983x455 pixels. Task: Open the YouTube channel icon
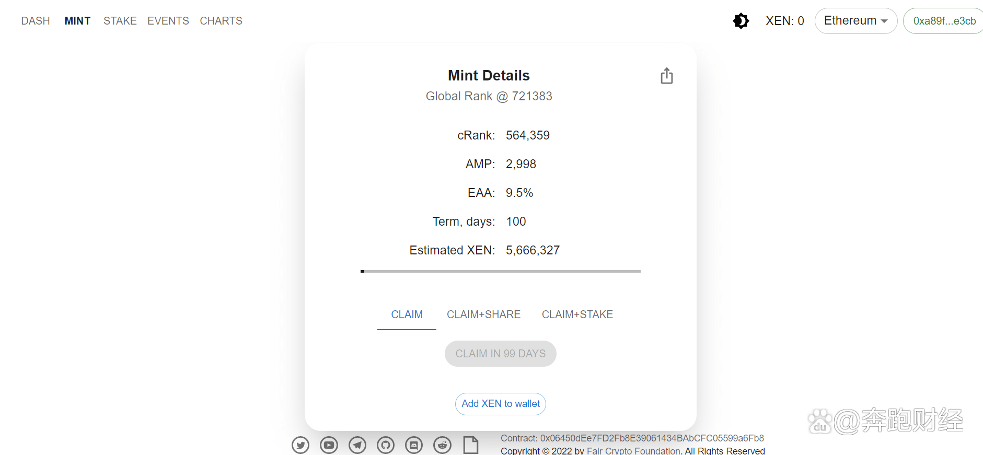coord(329,445)
